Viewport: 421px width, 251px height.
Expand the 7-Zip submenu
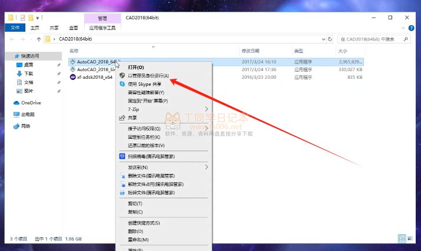tap(206, 109)
